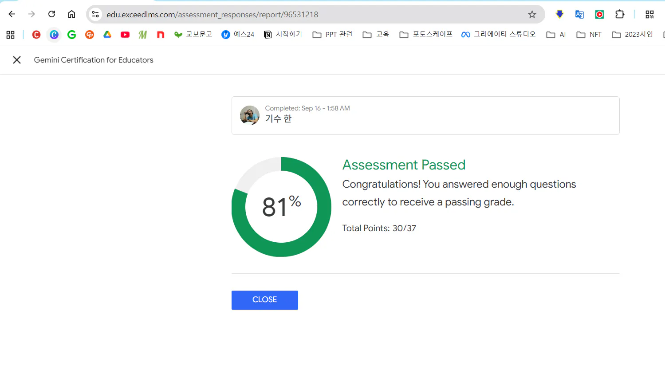
Task: Open Google Drive from the bookmarks bar
Action: point(107,34)
